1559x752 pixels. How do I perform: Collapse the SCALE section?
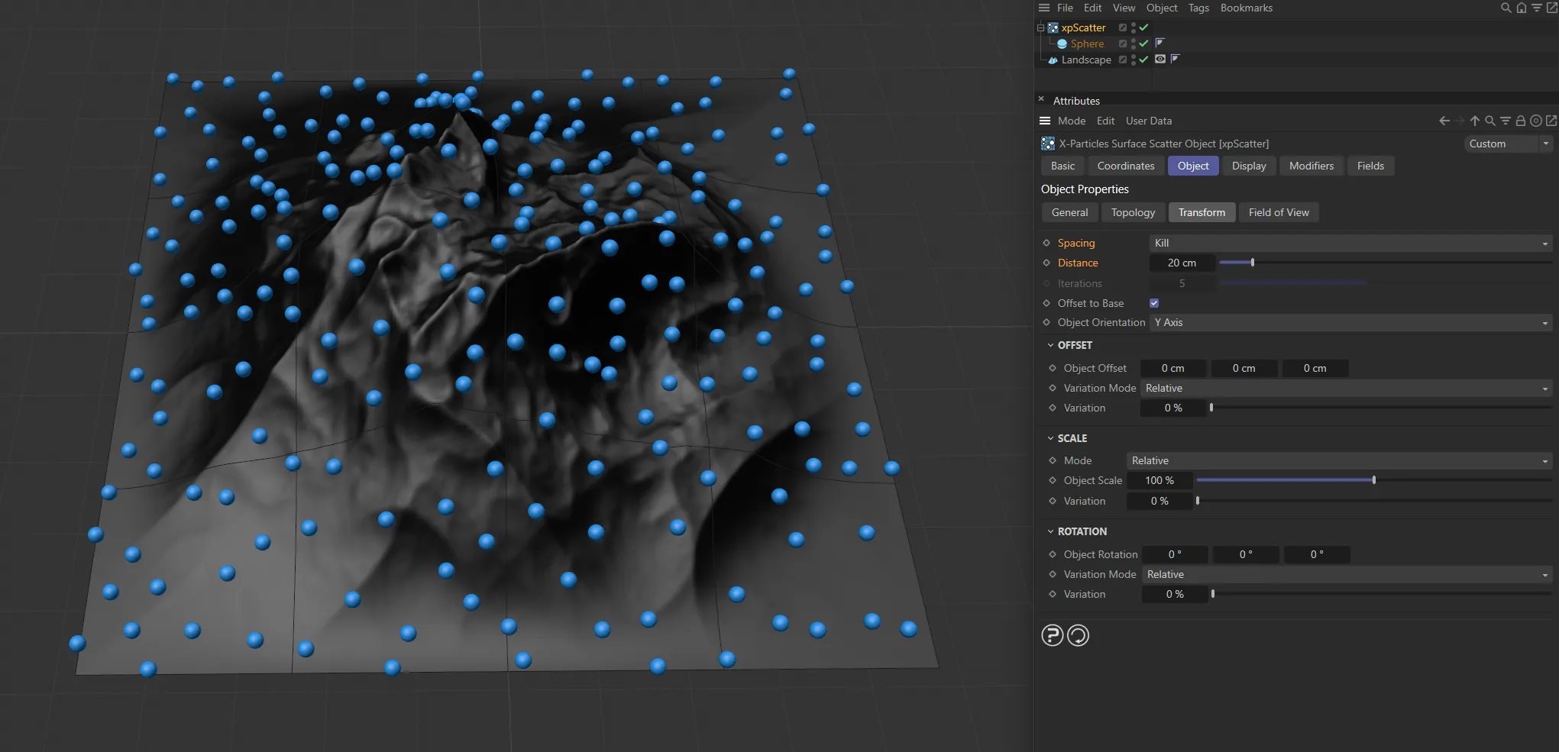(1052, 438)
